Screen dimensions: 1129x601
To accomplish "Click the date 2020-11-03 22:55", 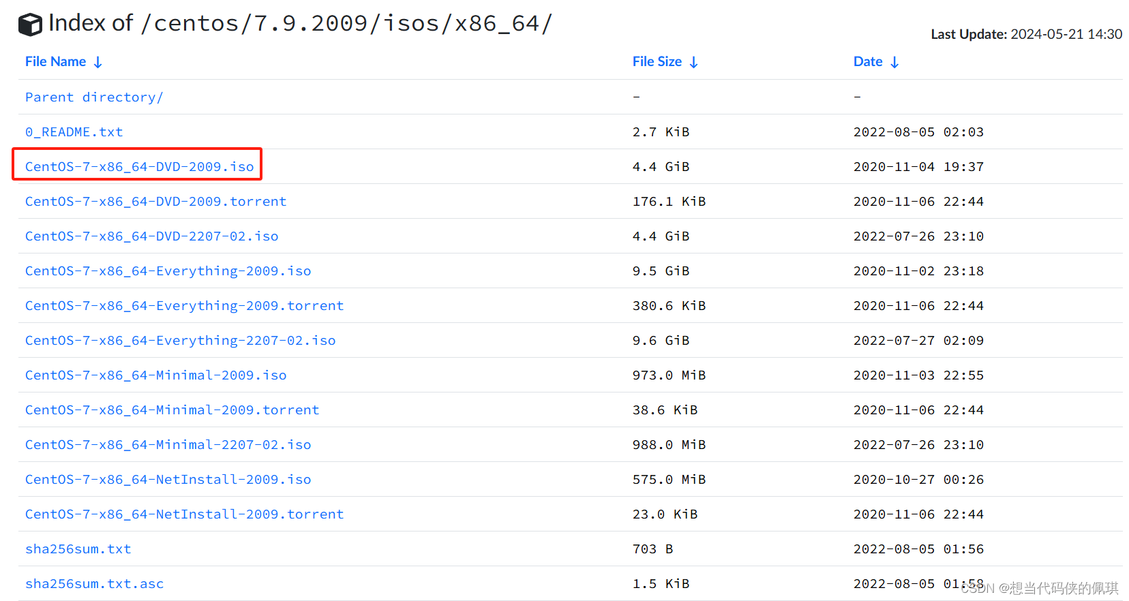I will [918, 375].
